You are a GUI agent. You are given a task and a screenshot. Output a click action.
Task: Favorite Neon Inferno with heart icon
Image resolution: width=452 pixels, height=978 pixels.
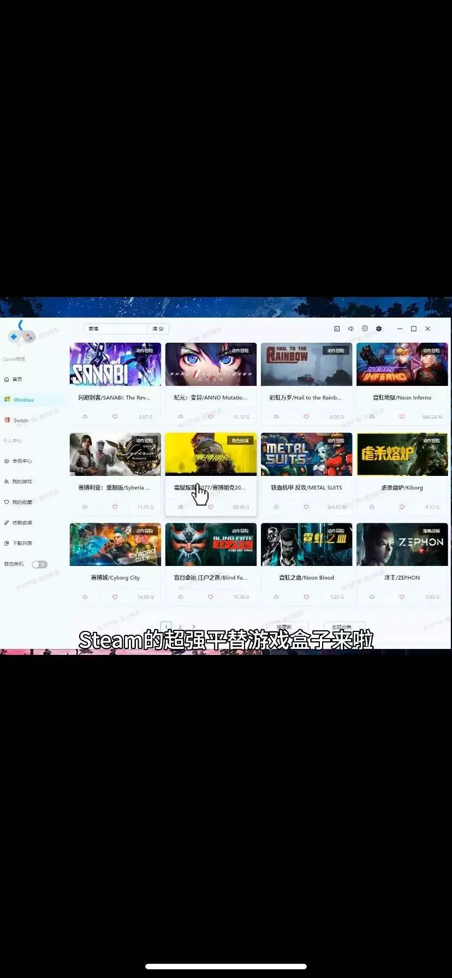click(402, 416)
